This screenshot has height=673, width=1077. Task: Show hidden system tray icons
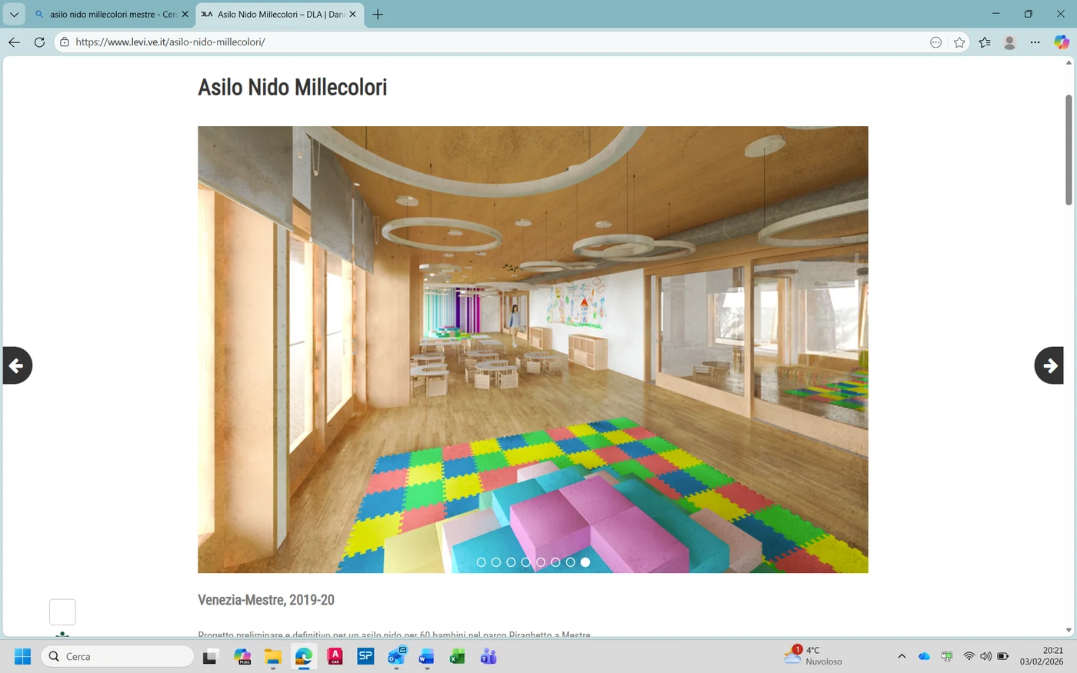point(902,656)
